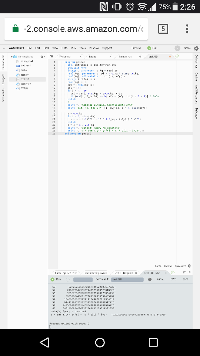Switch to the fortran.run editor tab

[x=125, y=56]
